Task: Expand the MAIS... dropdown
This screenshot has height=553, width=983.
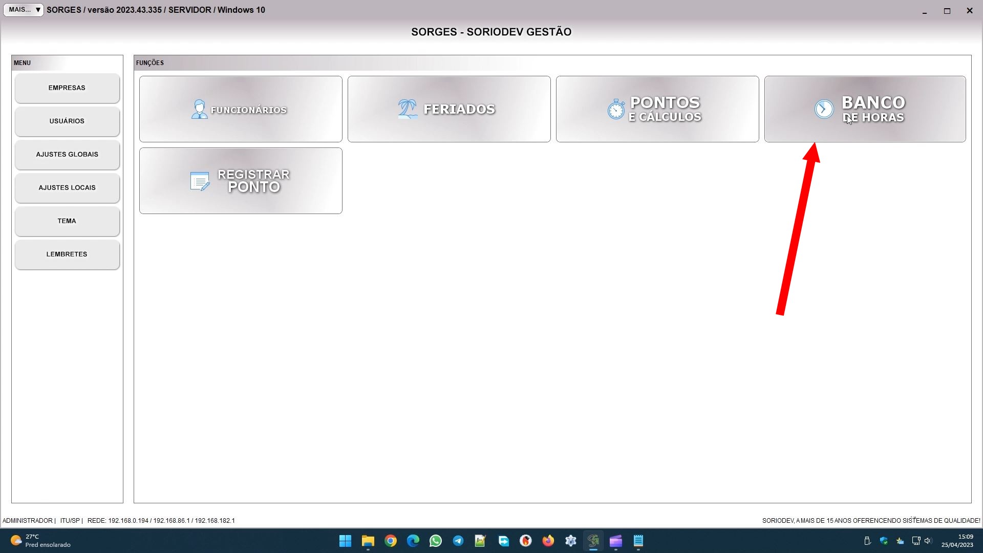Action: 24,10
